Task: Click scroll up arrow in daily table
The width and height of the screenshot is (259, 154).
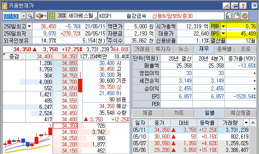Action: 253,123
